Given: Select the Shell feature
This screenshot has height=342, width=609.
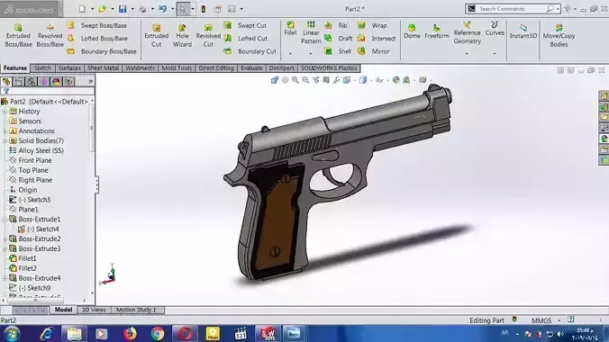Looking at the screenshot, I should [338, 51].
